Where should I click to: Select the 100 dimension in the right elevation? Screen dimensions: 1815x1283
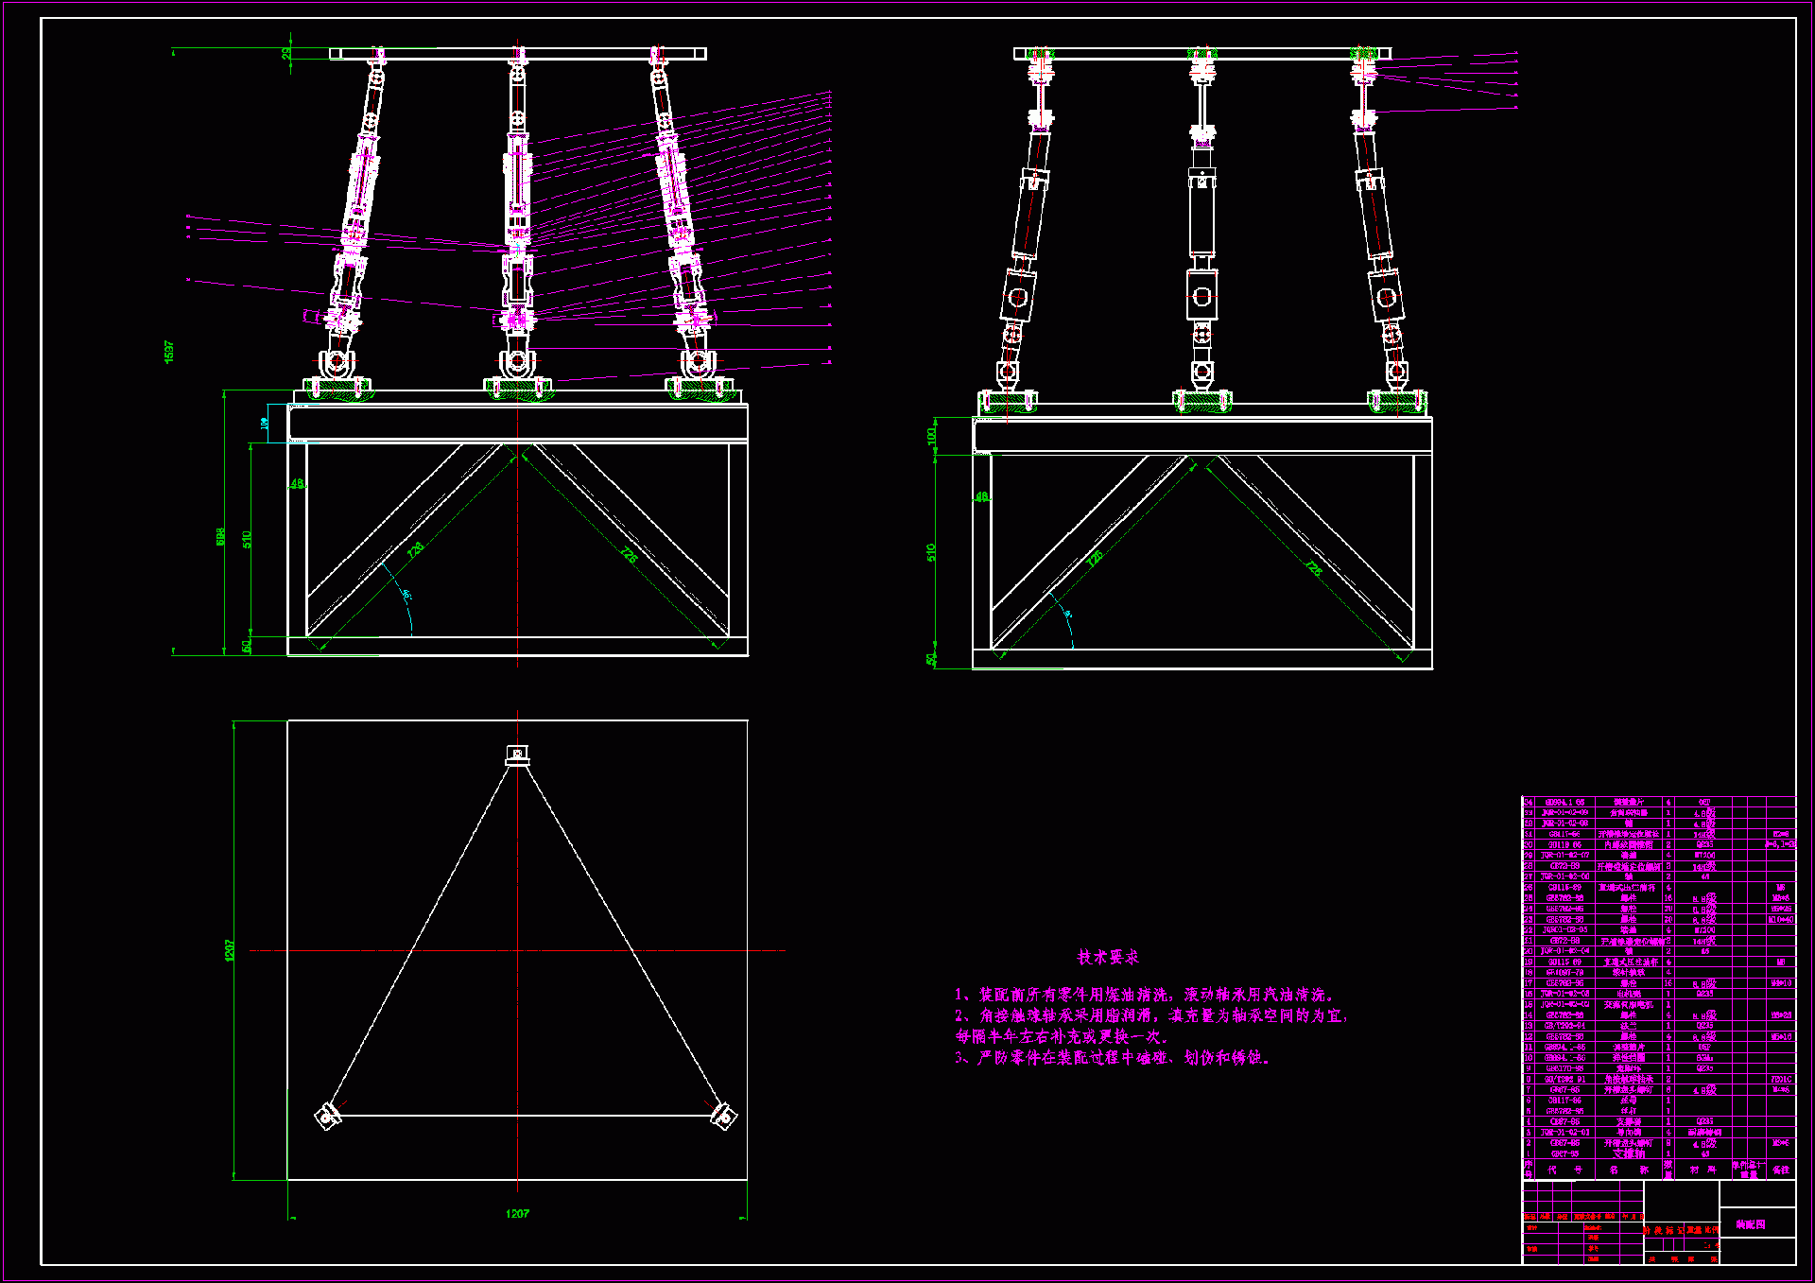click(931, 436)
